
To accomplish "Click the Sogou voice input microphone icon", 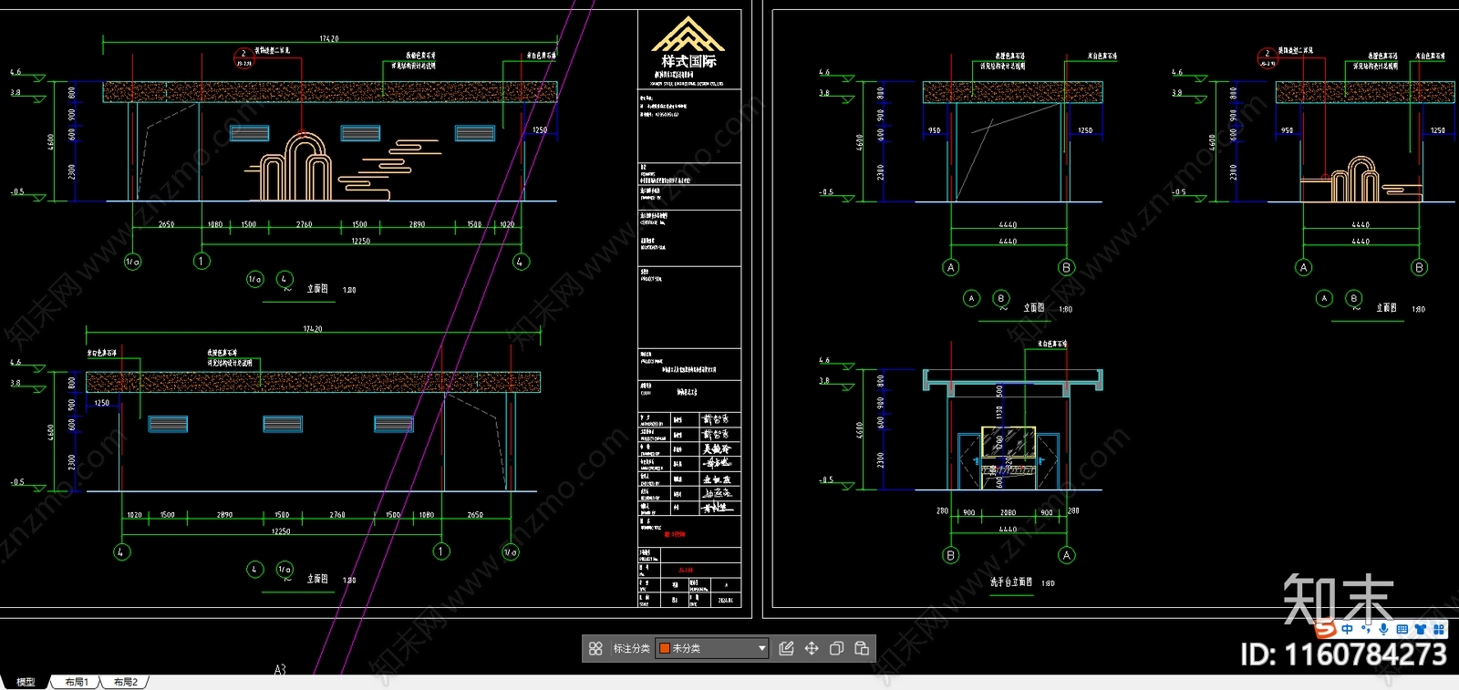I will point(1383,629).
